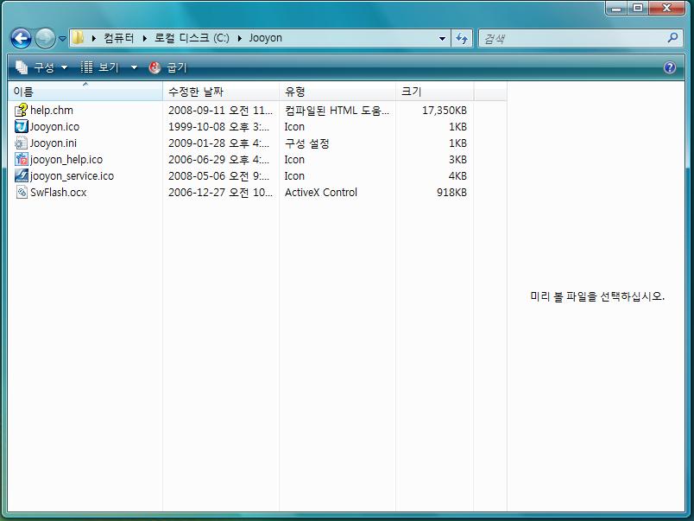Click the ActiveX Control type cell

point(321,193)
